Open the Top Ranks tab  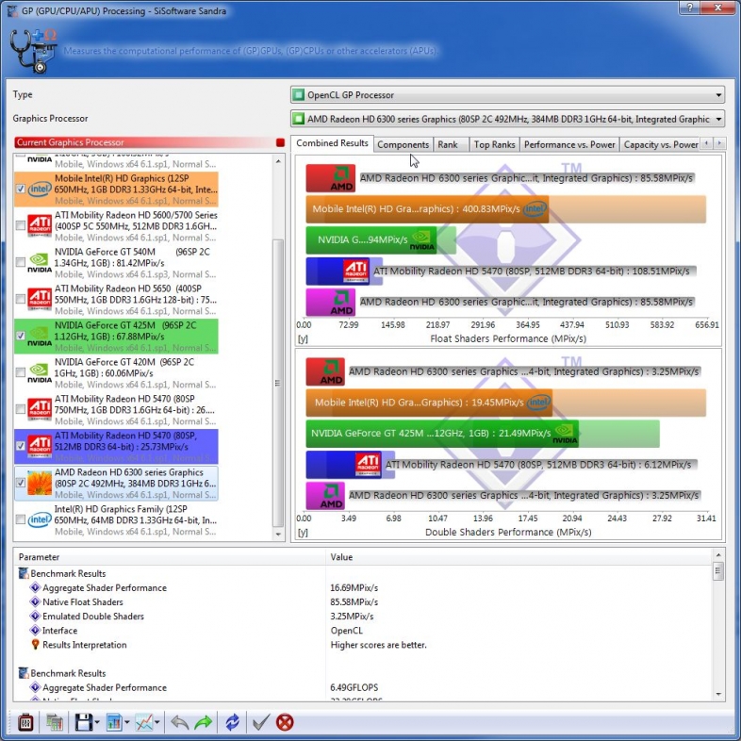(x=494, y=144)
